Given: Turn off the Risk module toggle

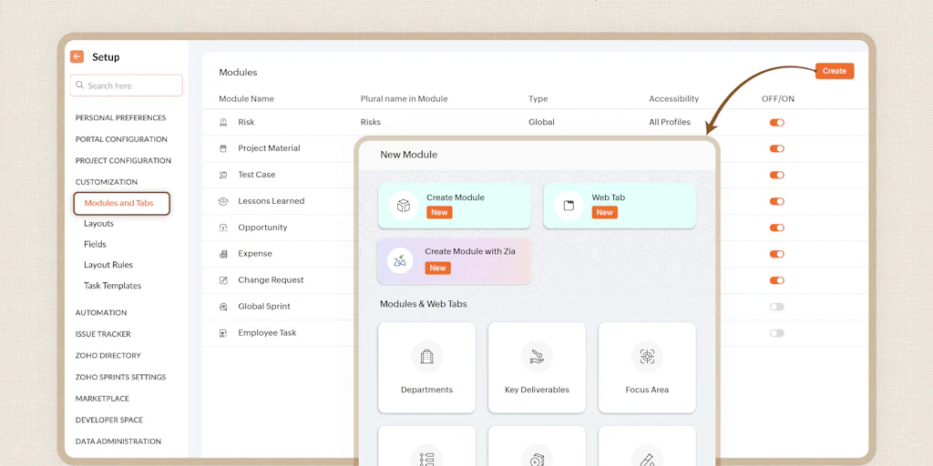Looking at the screenshot, I should click(776, 123).
